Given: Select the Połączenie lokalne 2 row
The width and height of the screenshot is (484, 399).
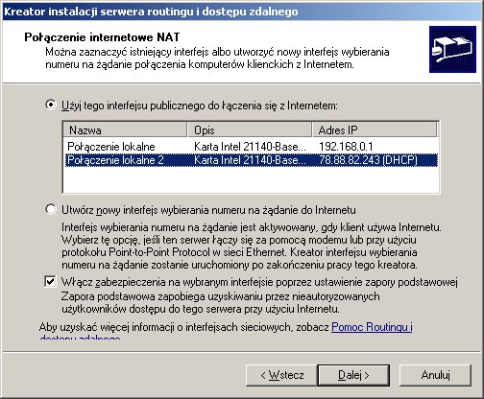Looking at the screenshot, I should tap(252, 160).
